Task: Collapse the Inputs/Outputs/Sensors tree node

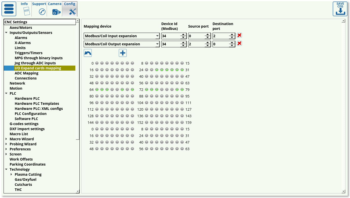Action: click(6, 33)
